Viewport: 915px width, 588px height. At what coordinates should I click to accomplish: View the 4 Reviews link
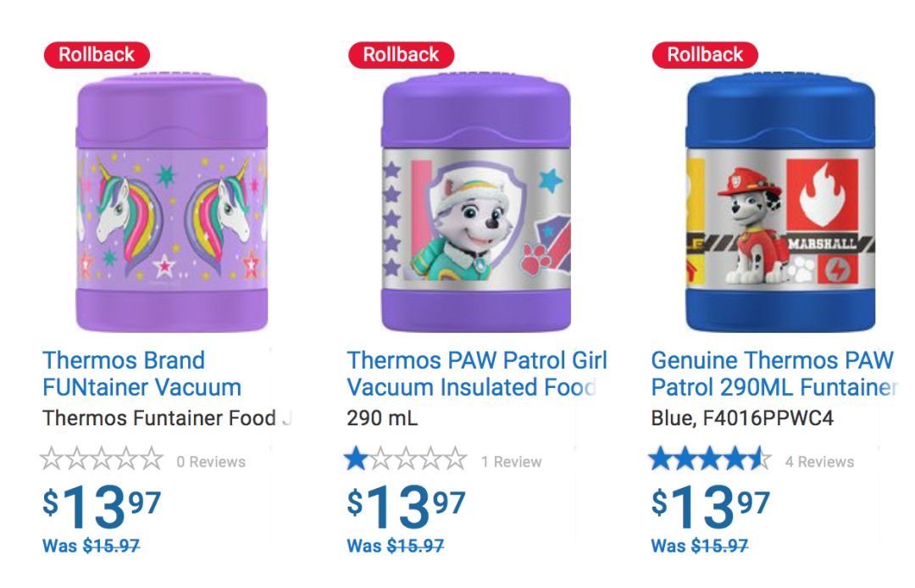pyautogui.click(x=819, y=462)
